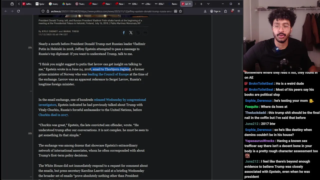The width and height of the screenshot is (320, 180).
Task: Open author KYLE CHENEY link
Action: (50, 31)
